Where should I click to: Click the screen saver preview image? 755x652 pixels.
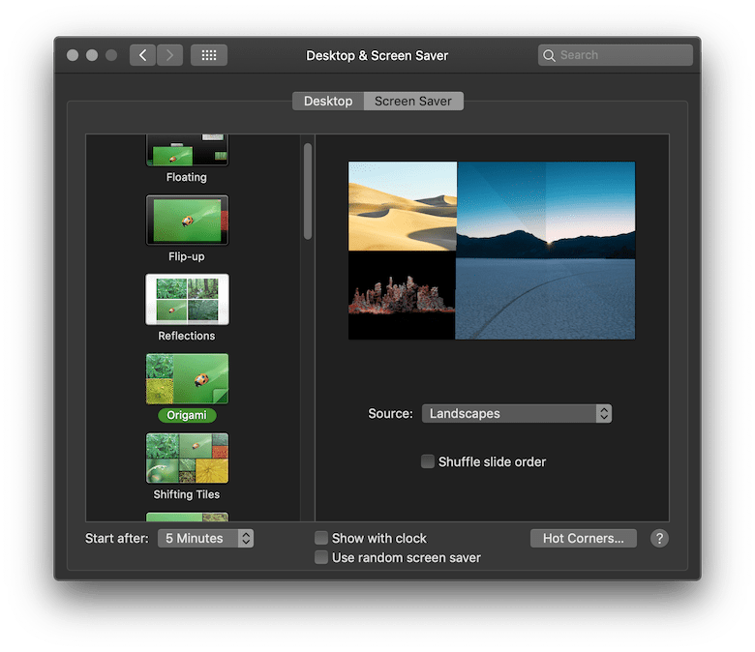[492, 251]
